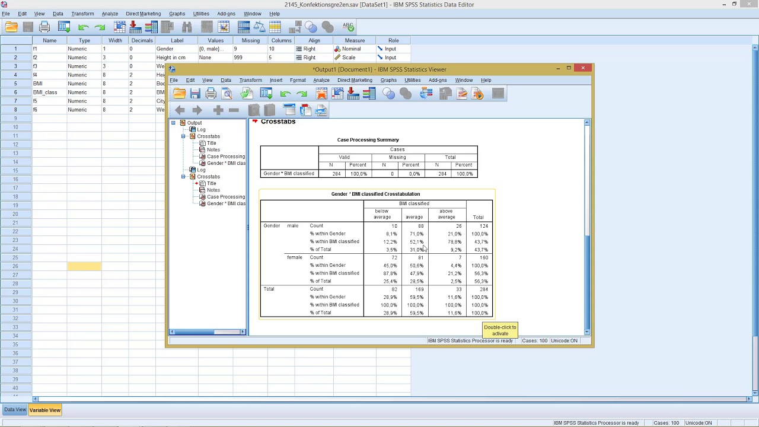Click the Nominal measure cell for f1
759x427 pixels.
point(355,49)
